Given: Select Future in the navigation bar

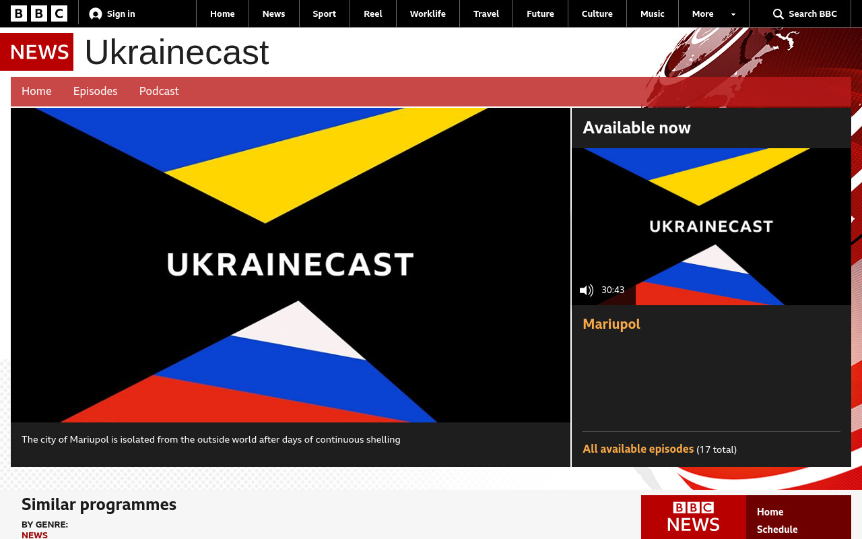Looking at the screenshot, I should click(x=540, y=14).
